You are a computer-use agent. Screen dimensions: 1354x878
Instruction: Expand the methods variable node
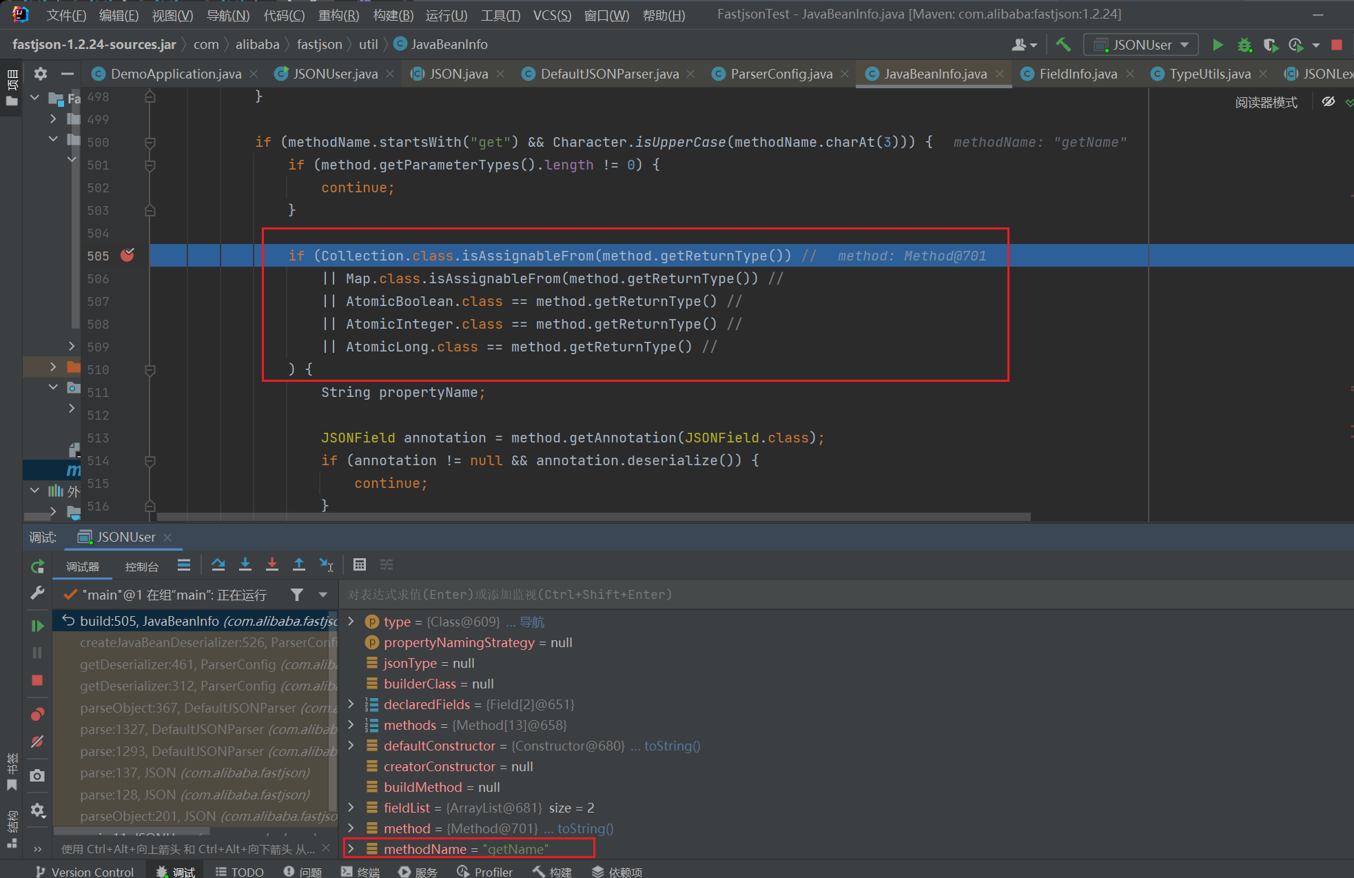(x=351, y=725)
